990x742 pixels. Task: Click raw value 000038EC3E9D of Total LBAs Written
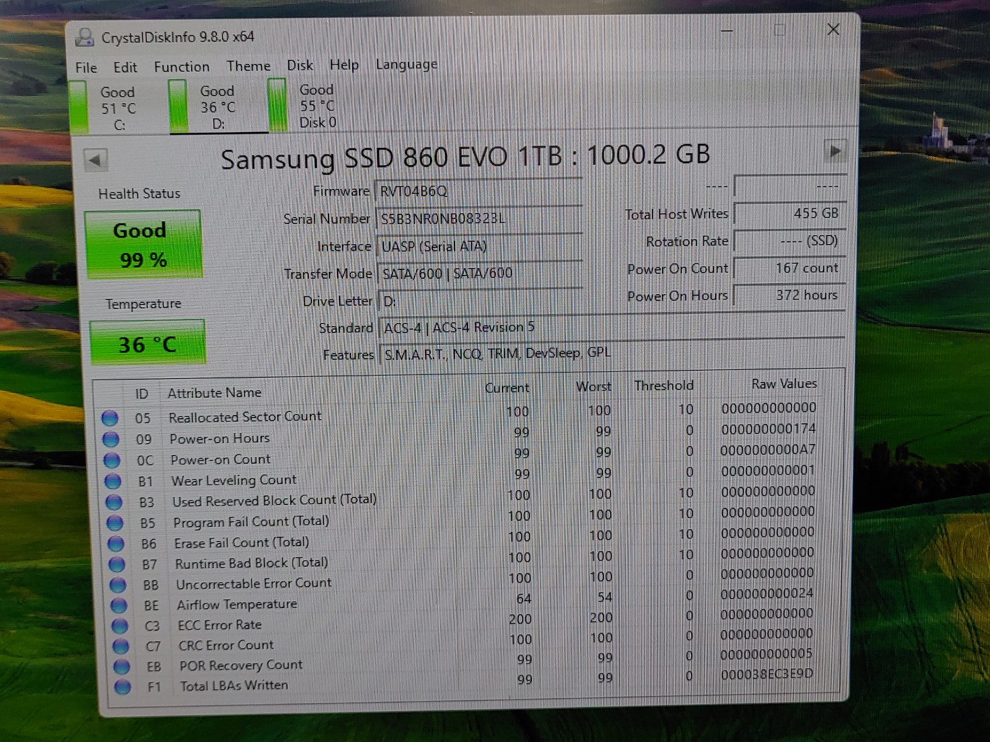point(767,674)
